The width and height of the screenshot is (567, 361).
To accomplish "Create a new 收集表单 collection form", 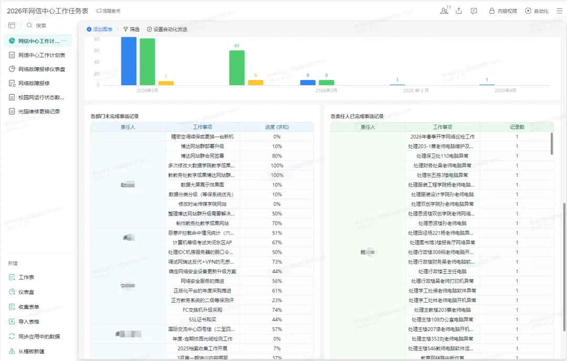I will point(28,307).
